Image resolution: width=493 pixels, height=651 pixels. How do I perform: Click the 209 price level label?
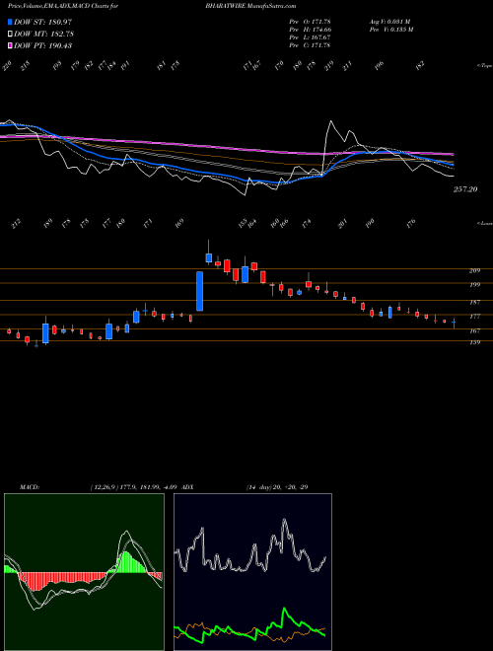[x=474, y=270]
